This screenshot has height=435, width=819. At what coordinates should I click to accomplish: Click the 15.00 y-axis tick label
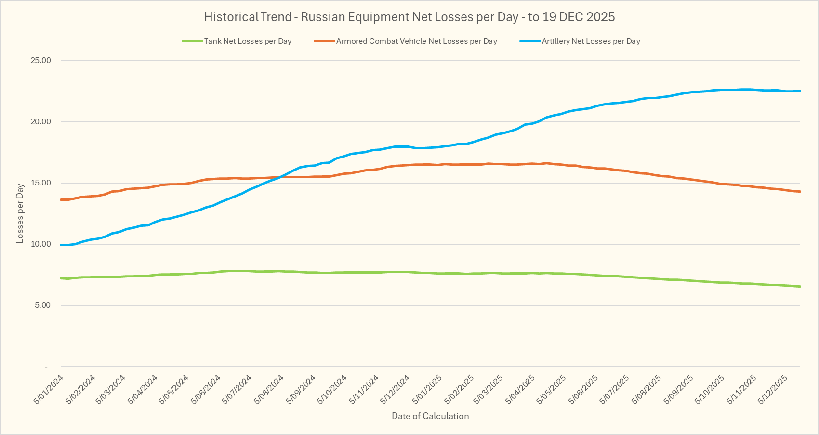coord(40,183)
